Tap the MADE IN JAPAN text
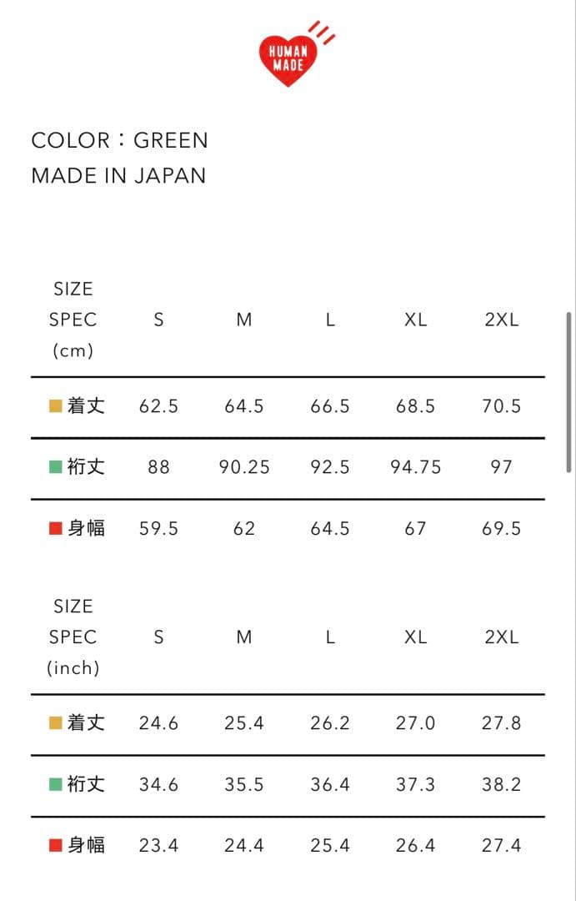Viewport: 576px width, 901px height. point(118,176)
